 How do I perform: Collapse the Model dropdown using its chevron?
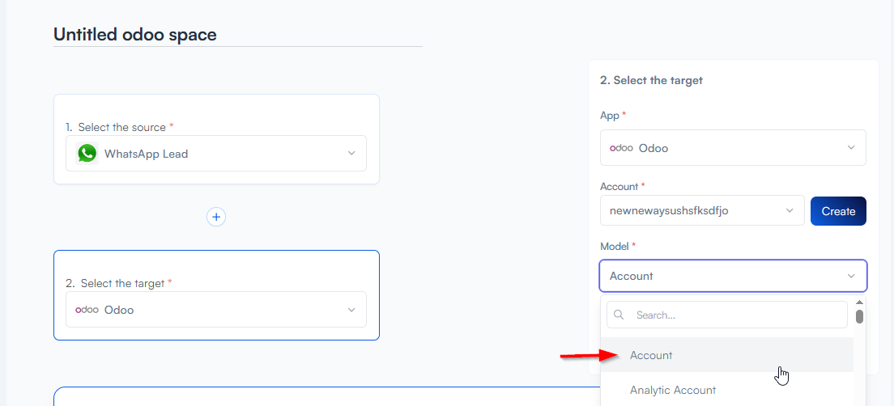(x=851, y=276)
